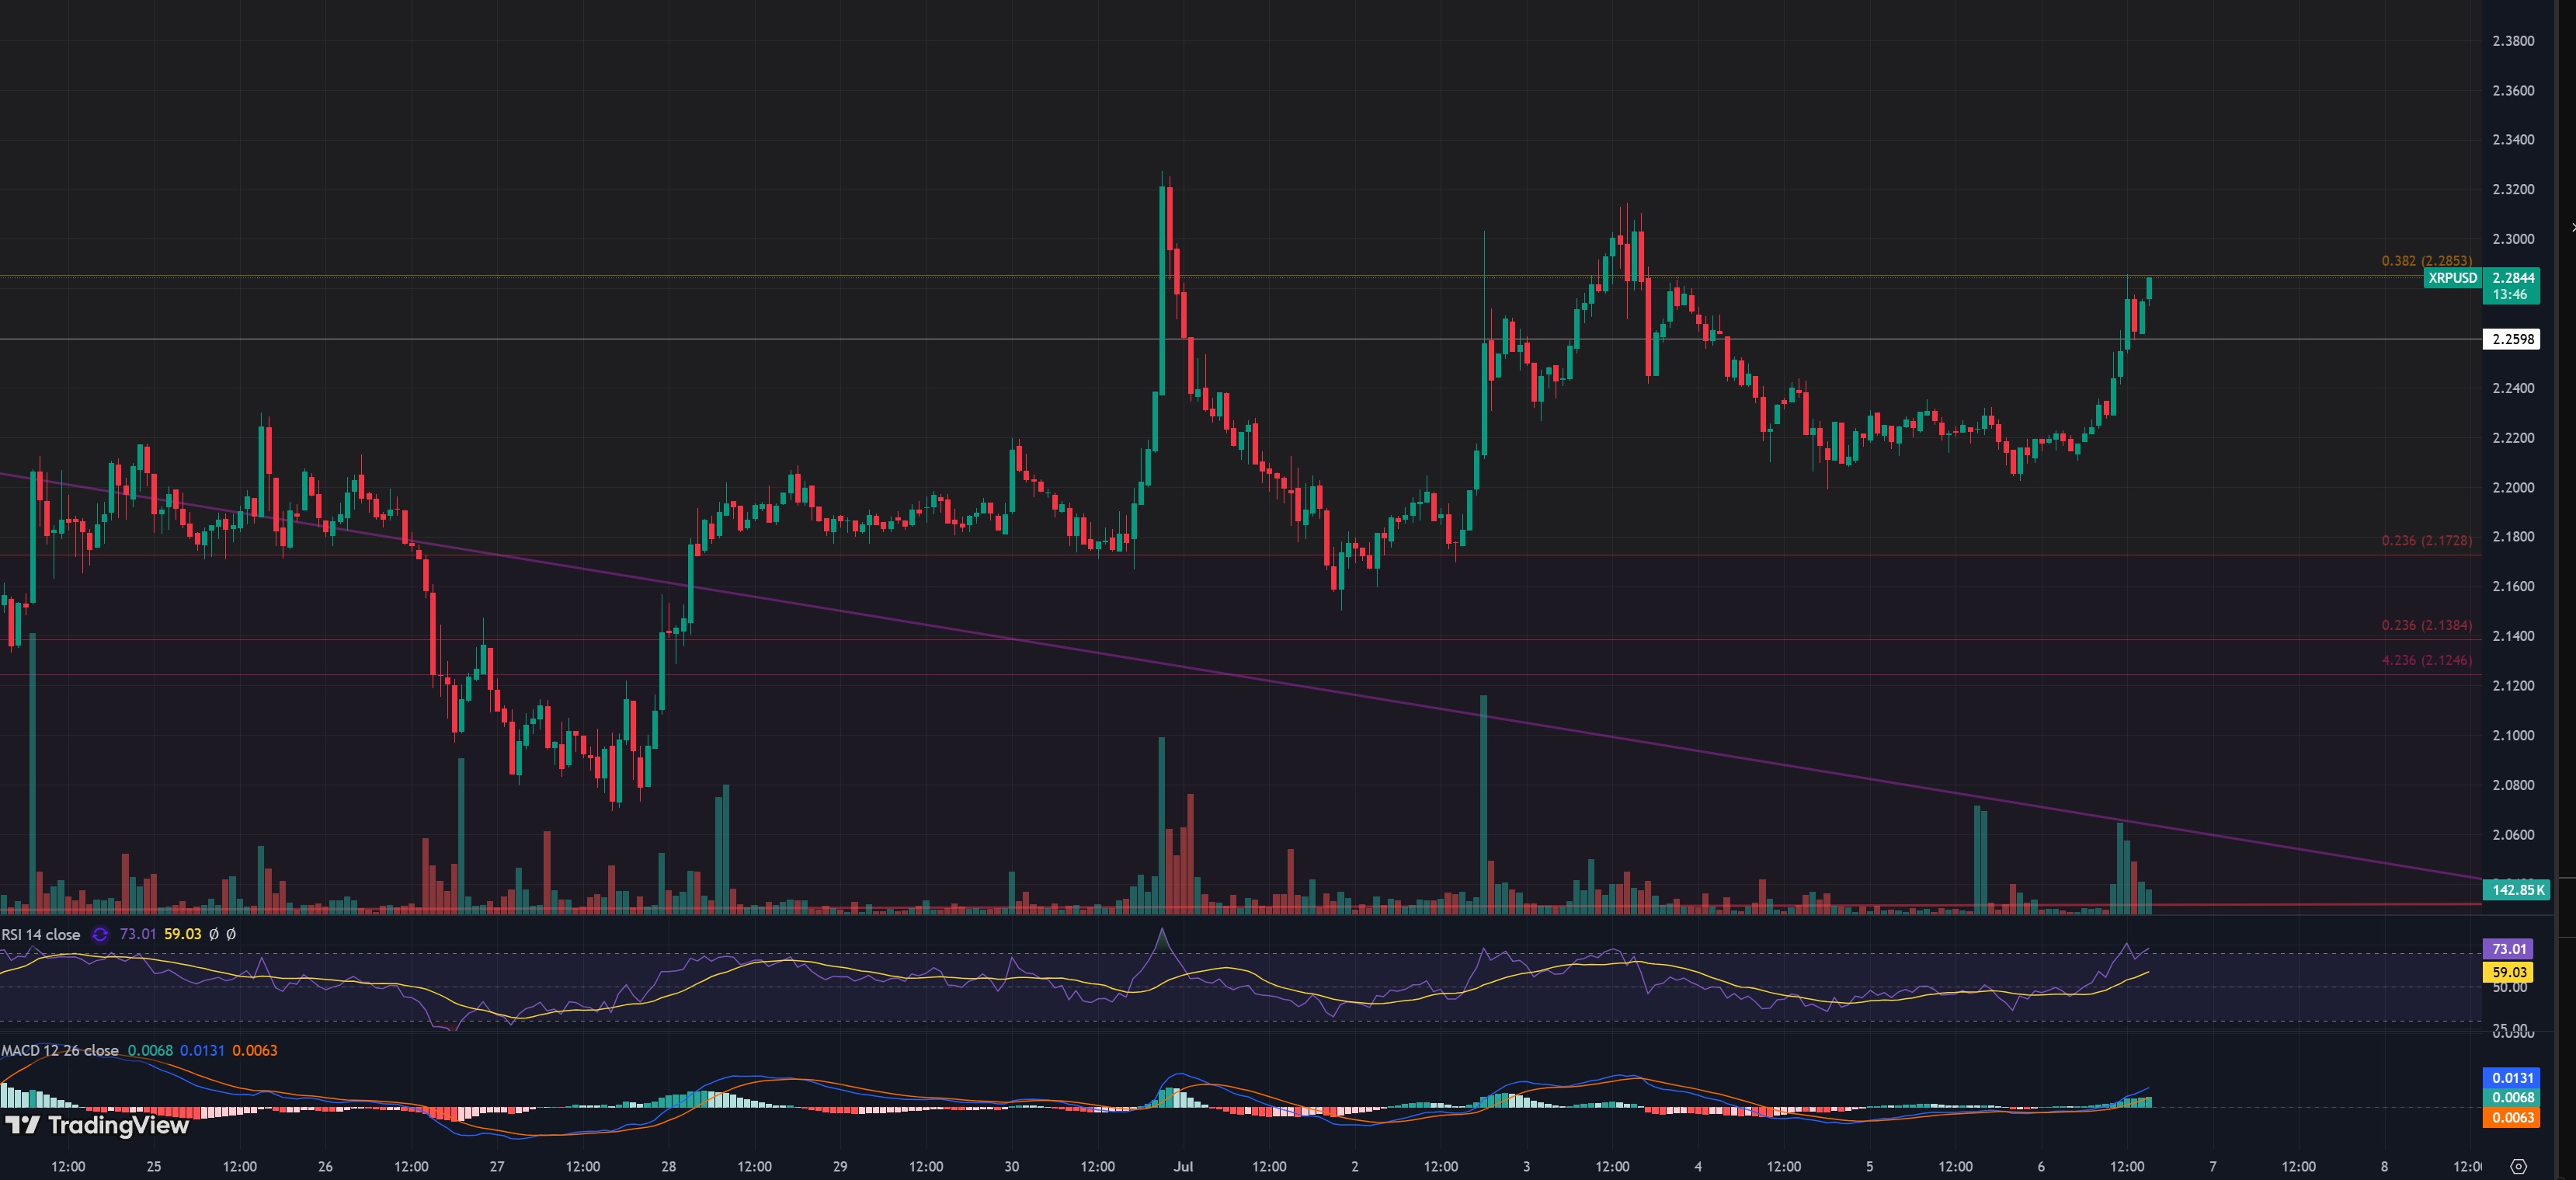The height and width of the screenshot is (1180, 2576).
Task: Click the volume label 142.85K
Action: [2516, 889]
